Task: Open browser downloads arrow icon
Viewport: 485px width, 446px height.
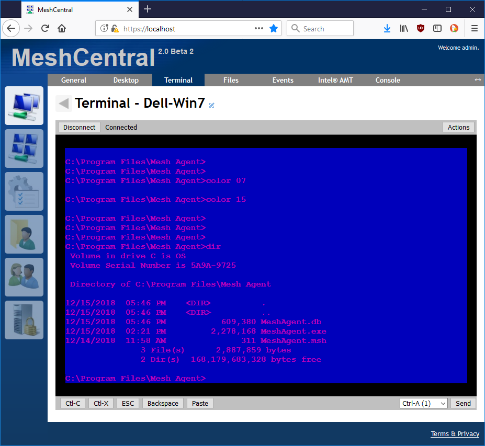Action: [x=387, y=28]
